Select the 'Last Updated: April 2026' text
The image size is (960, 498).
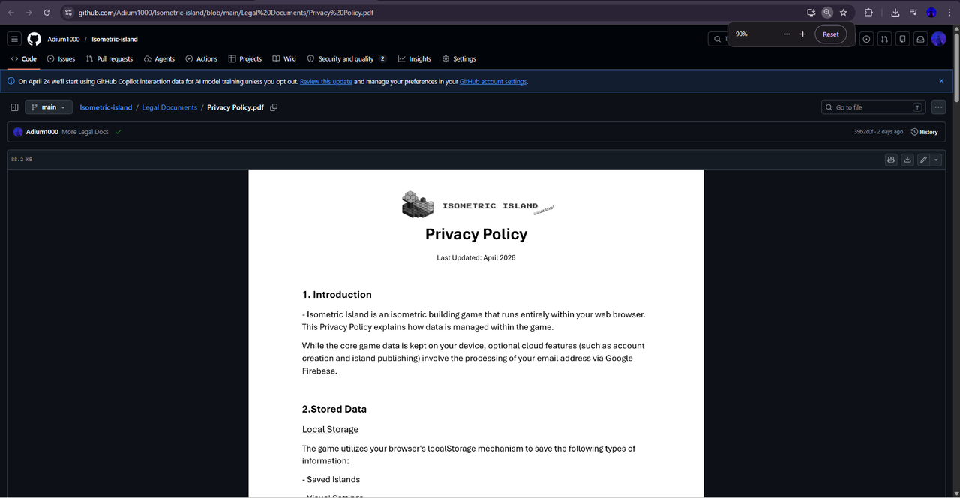tap(476, 257)
